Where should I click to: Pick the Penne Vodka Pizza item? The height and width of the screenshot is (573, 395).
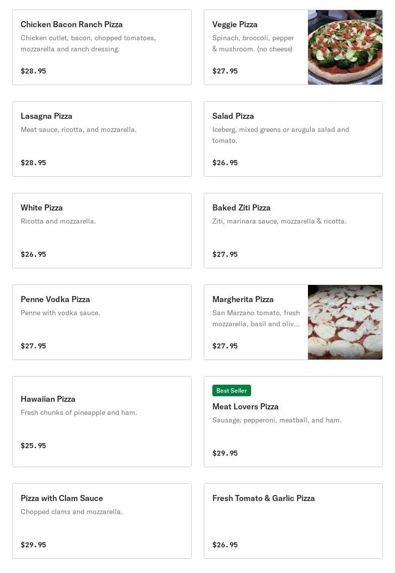(102, 322)
